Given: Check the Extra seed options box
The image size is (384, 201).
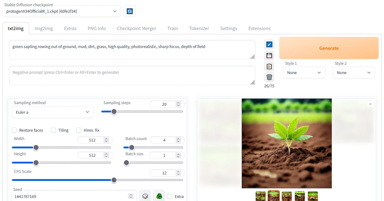Looking at the screenshot, I should [170, 197].
